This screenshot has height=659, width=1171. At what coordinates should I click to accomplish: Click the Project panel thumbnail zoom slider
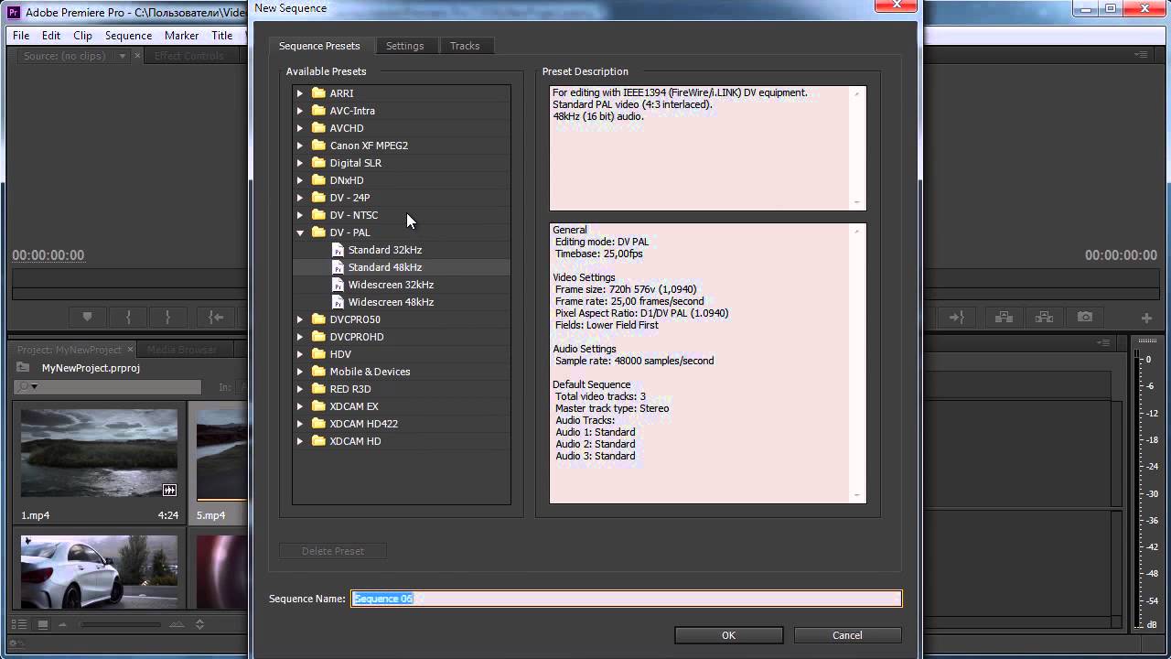[x=121, y=624]
